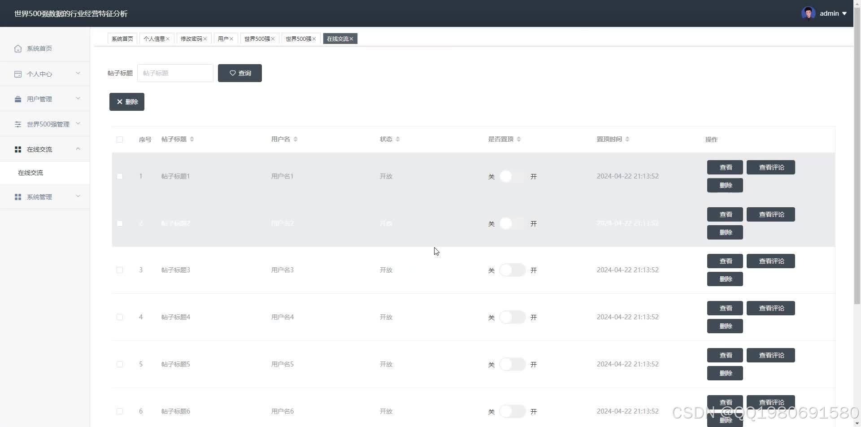Click 查看 for 帖子标题5
861x427 pixels.
(x=725, y=355)
